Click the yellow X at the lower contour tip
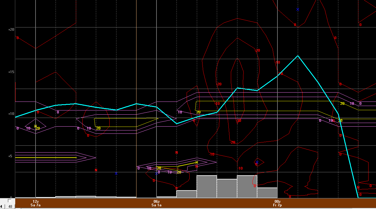 click(197, 162)
